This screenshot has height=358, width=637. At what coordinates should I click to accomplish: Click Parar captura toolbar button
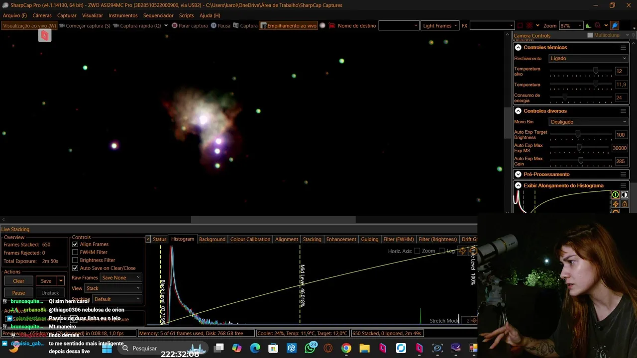click(190, 26)
